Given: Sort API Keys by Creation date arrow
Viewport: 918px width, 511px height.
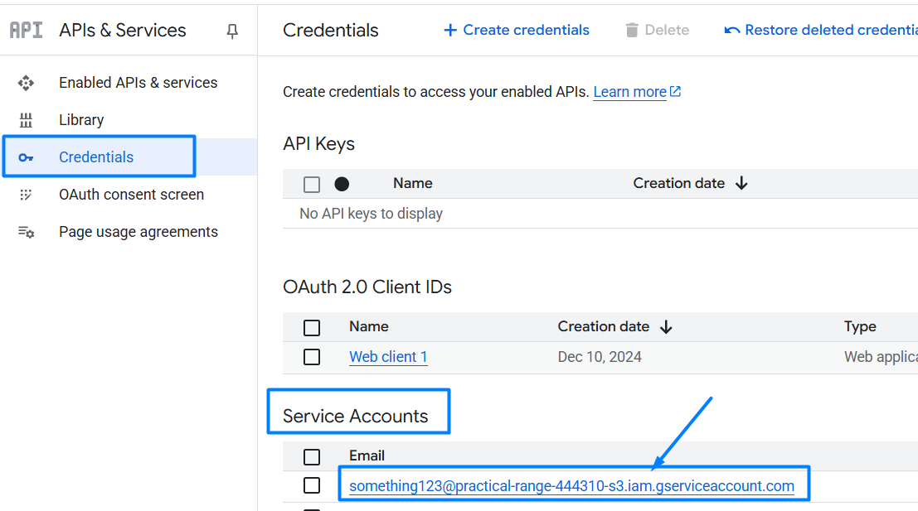Looking at the screenshot, I should click(x=741, y=184).
